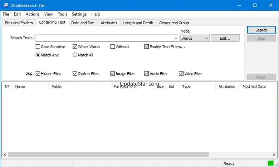Click the Edit... button beside Mode
Image resolution: width=279 pixels, height=167 pixels.
[x=225, y=38]
